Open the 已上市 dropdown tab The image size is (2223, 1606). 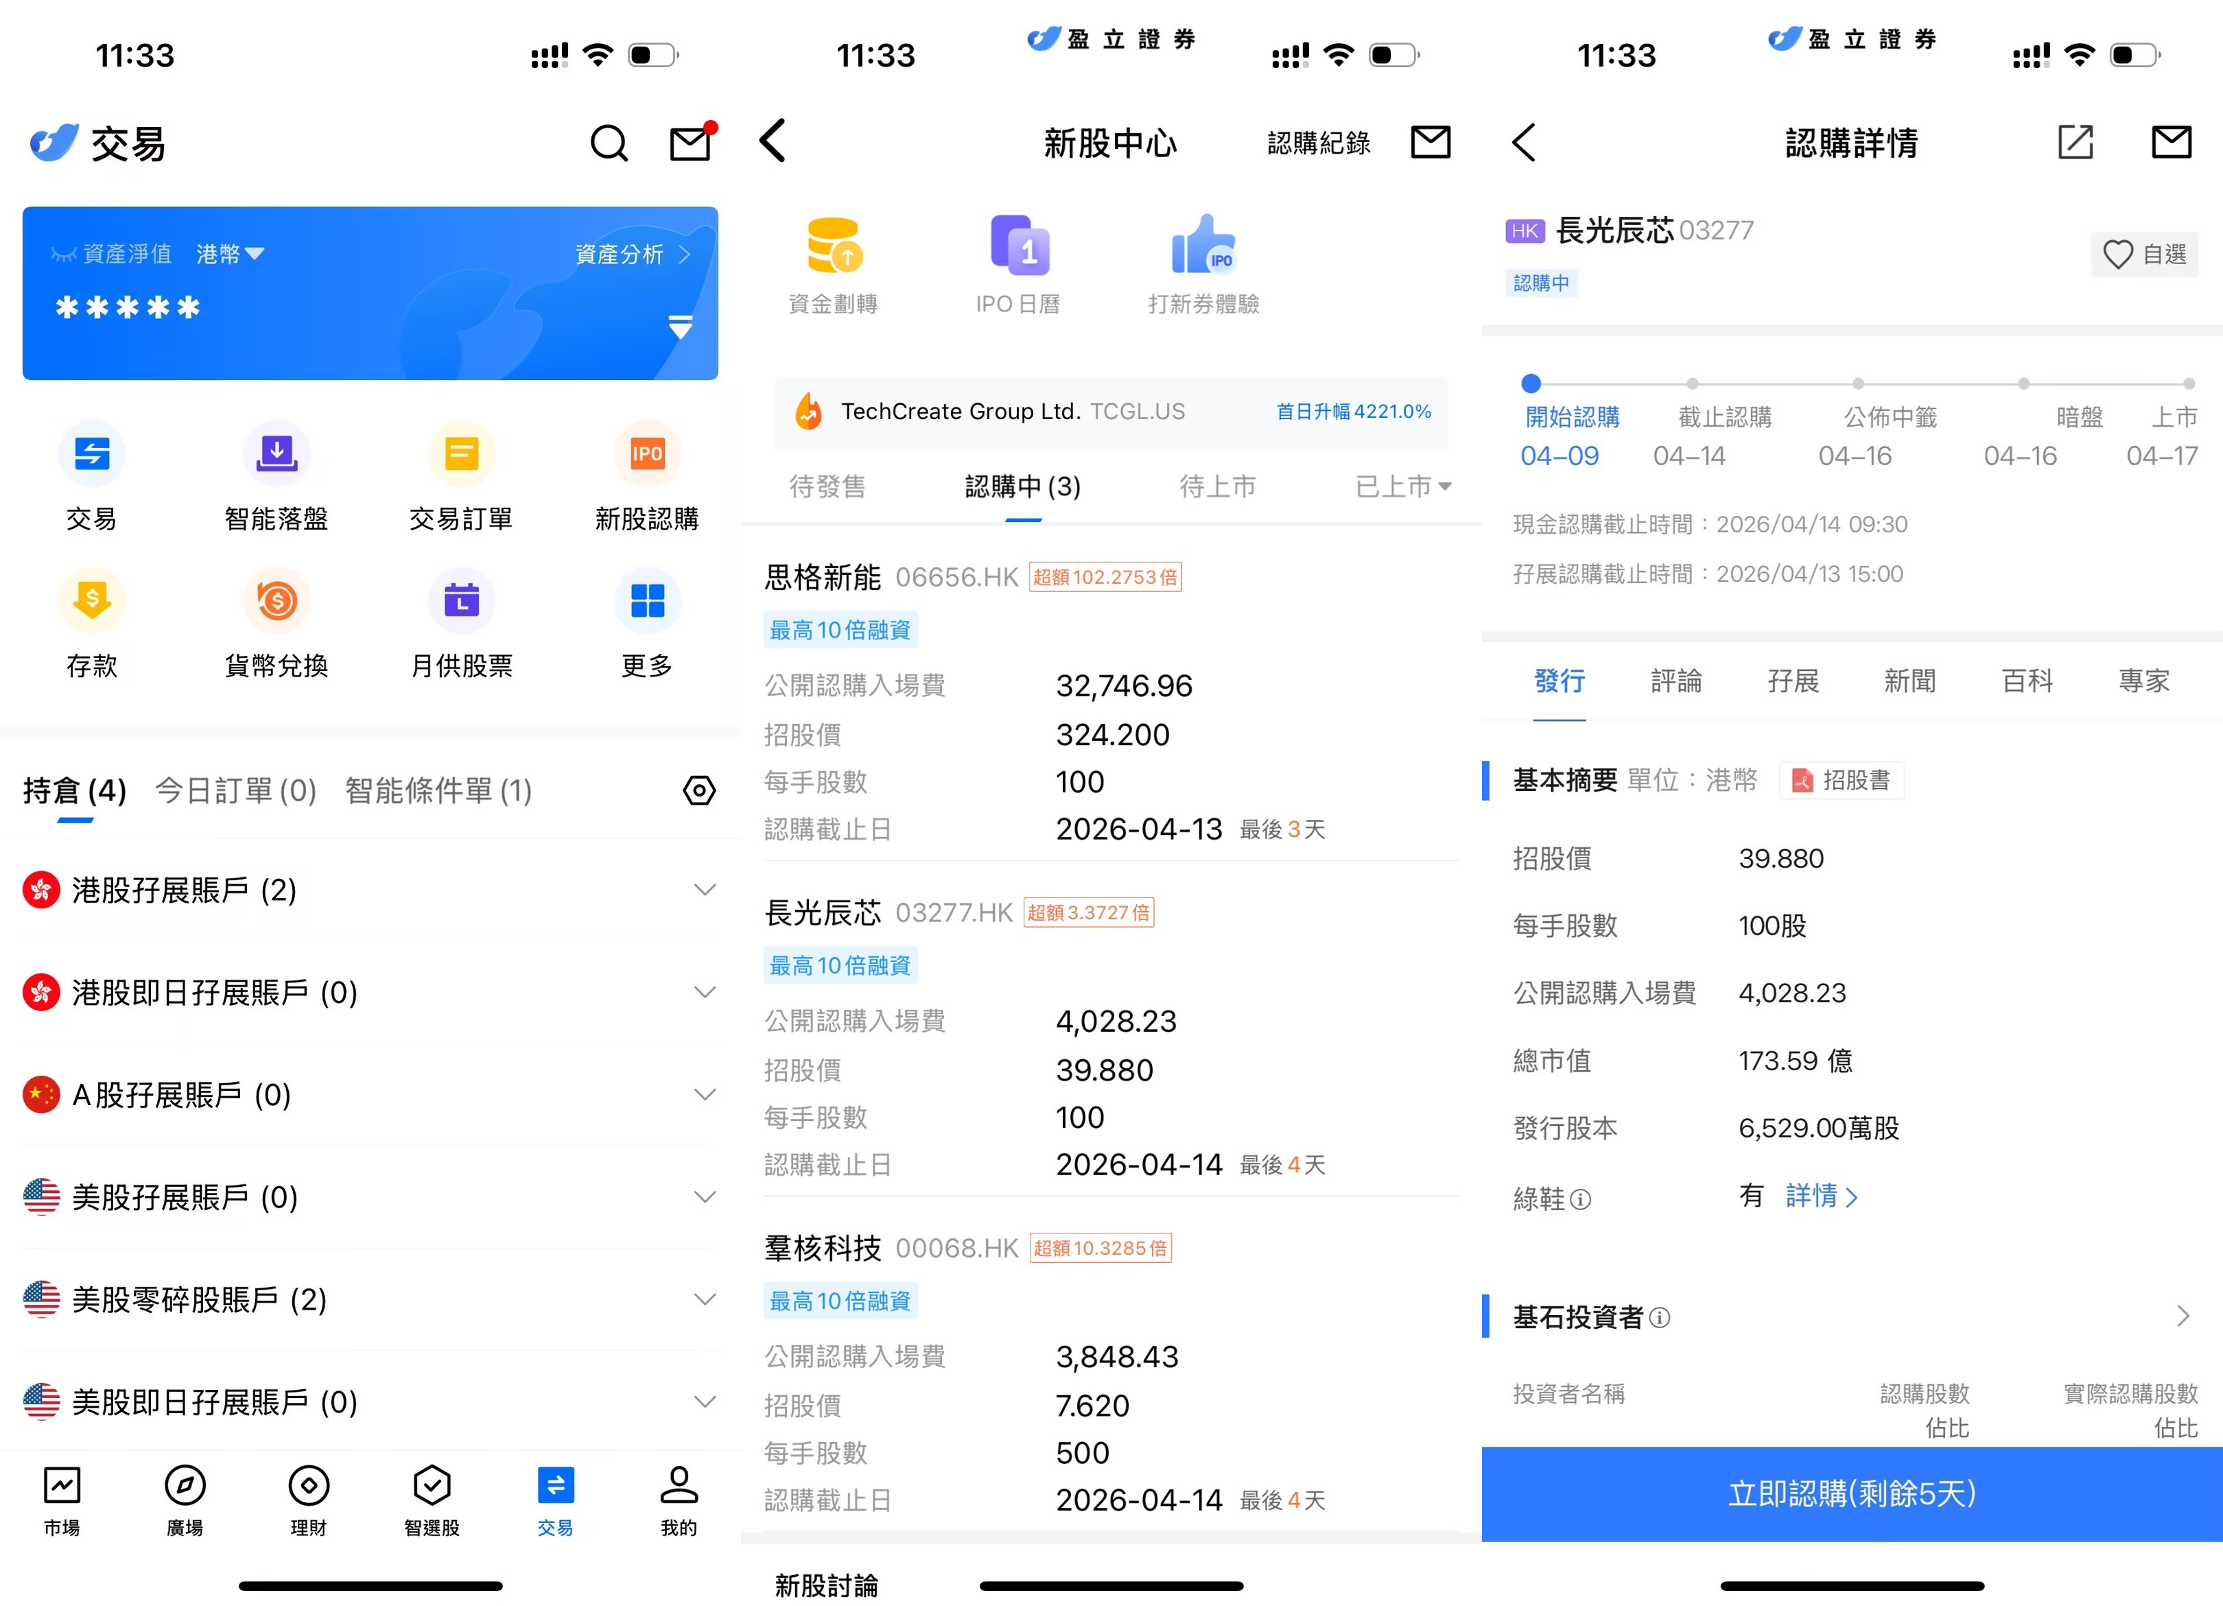(1402, 487)
